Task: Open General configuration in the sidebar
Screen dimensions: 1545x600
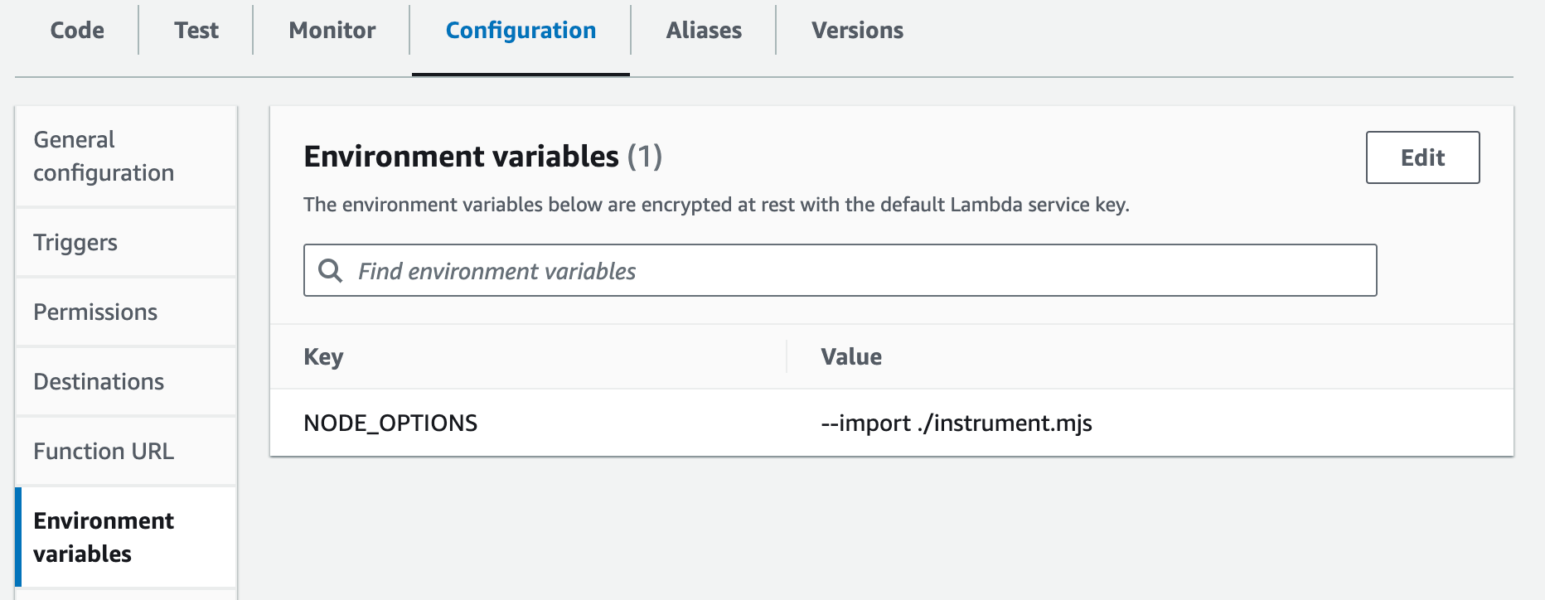Action: click(104, 156)
